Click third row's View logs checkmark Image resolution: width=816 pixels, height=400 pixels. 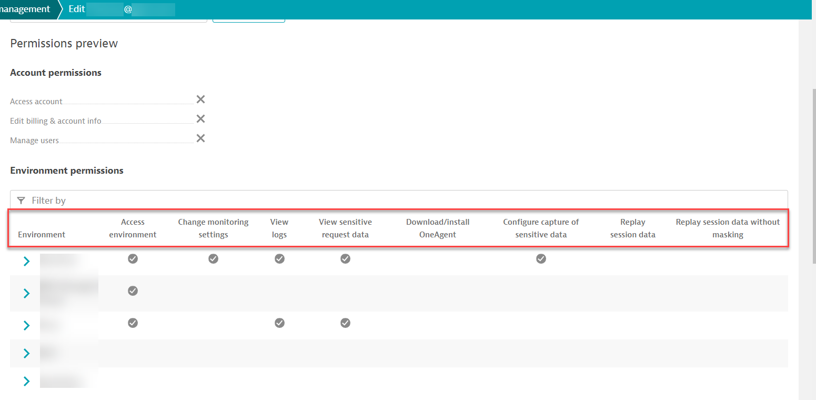[x=279, y=323]
